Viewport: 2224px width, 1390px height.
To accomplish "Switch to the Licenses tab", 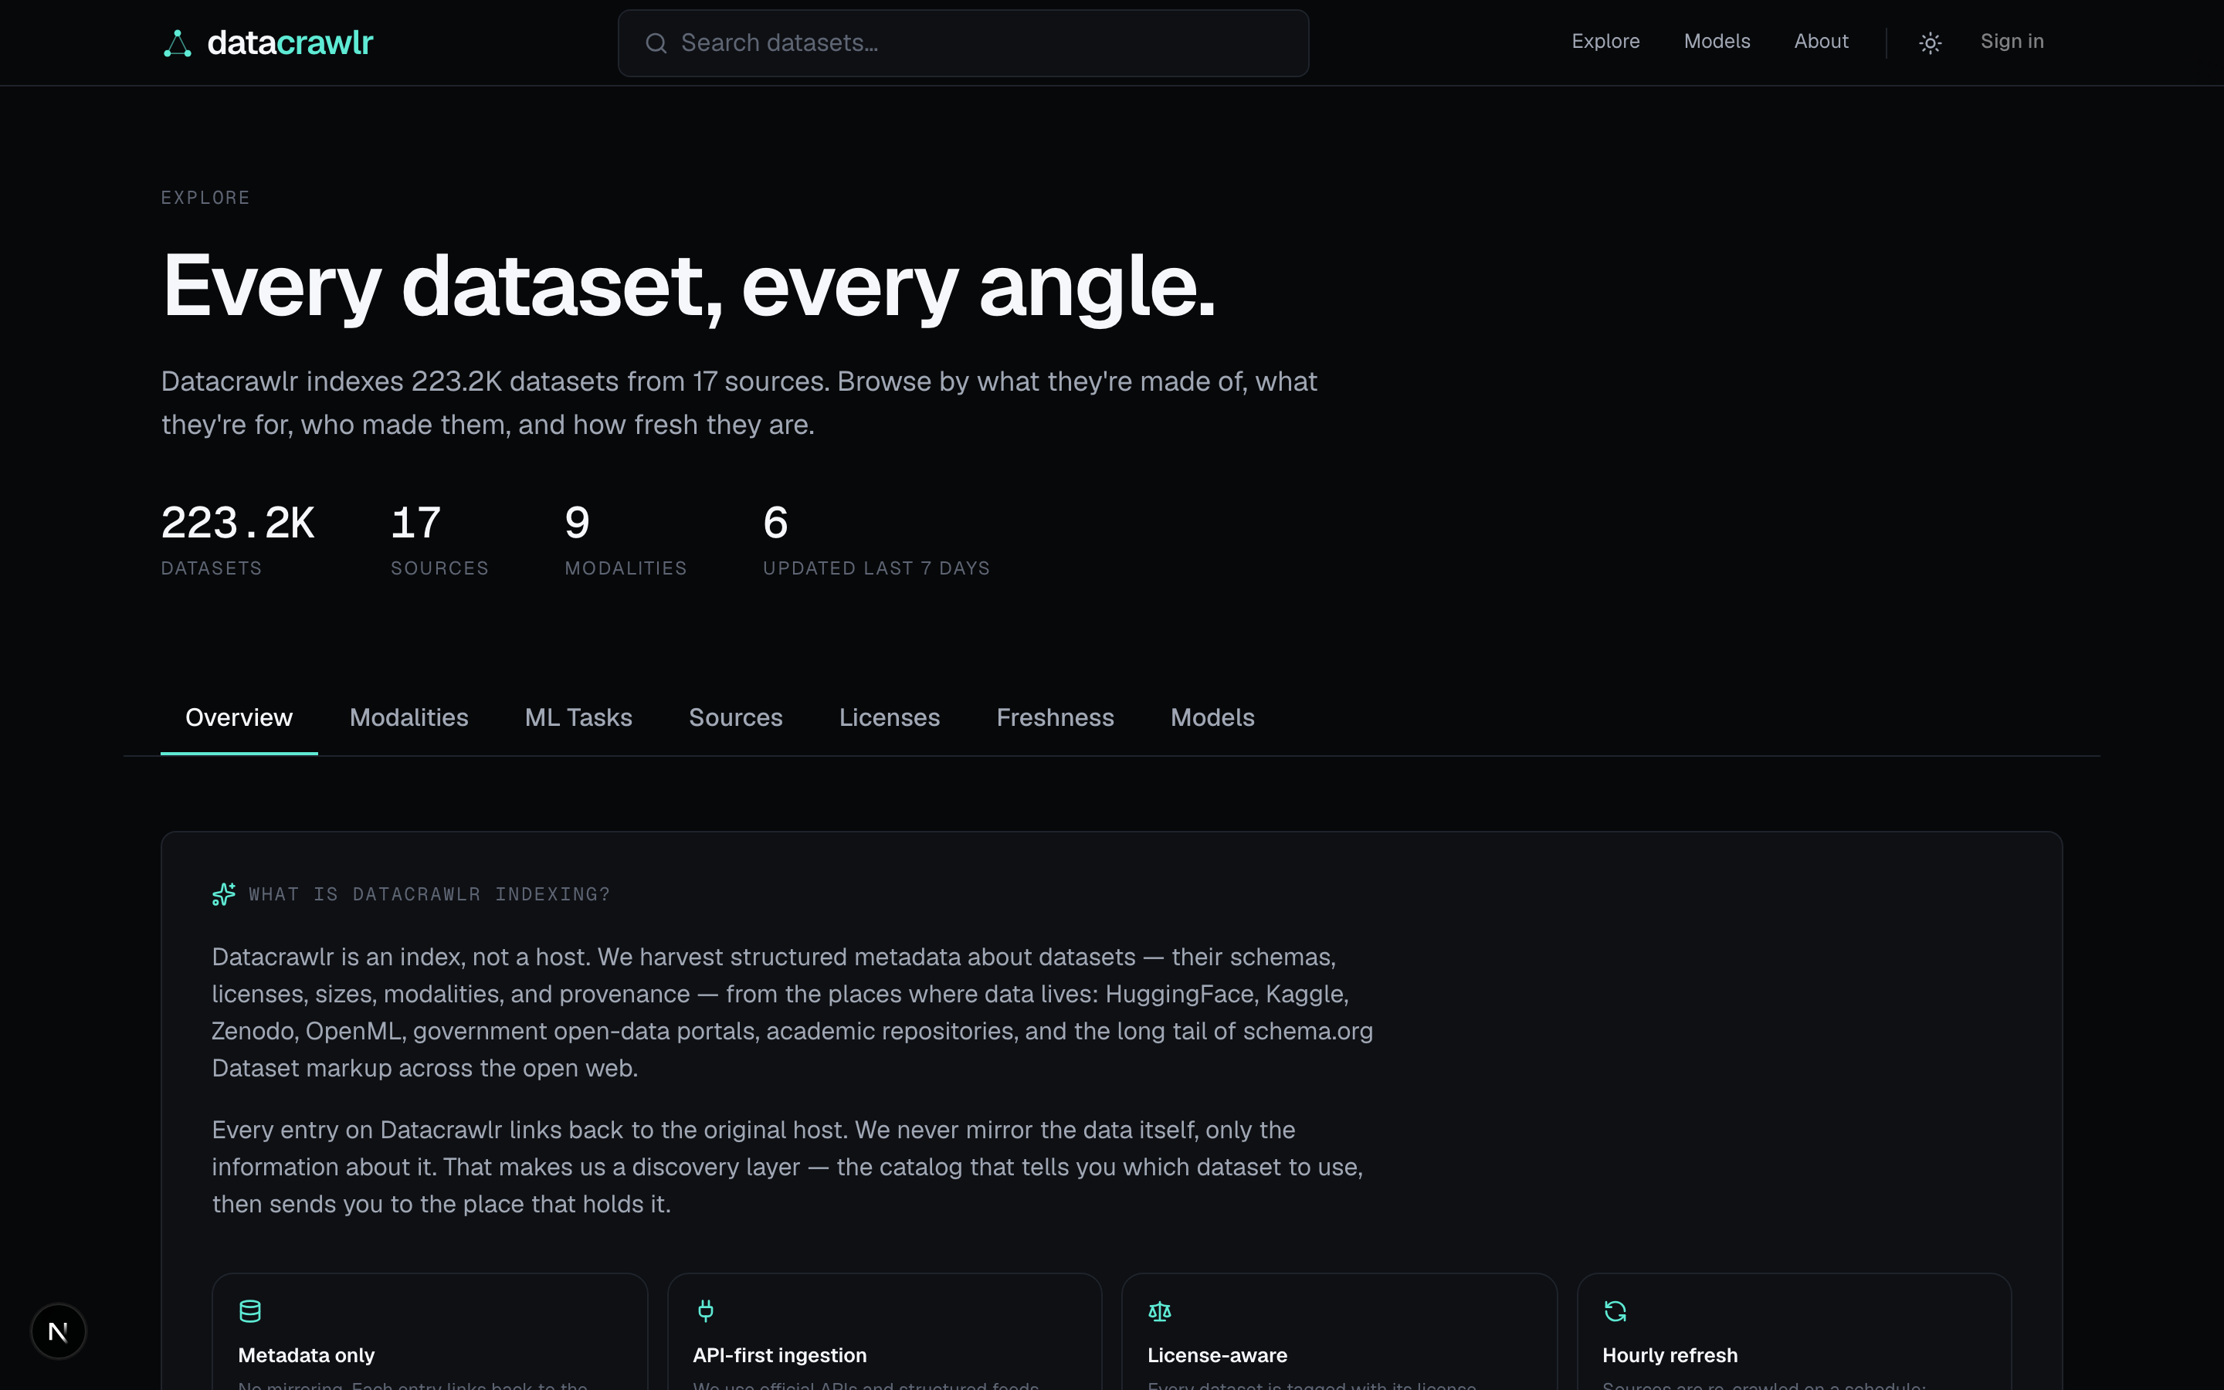I will point(889,718).
